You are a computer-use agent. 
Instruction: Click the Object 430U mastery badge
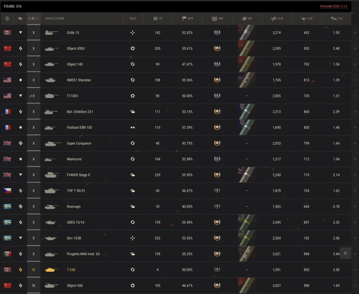(217, 48)
